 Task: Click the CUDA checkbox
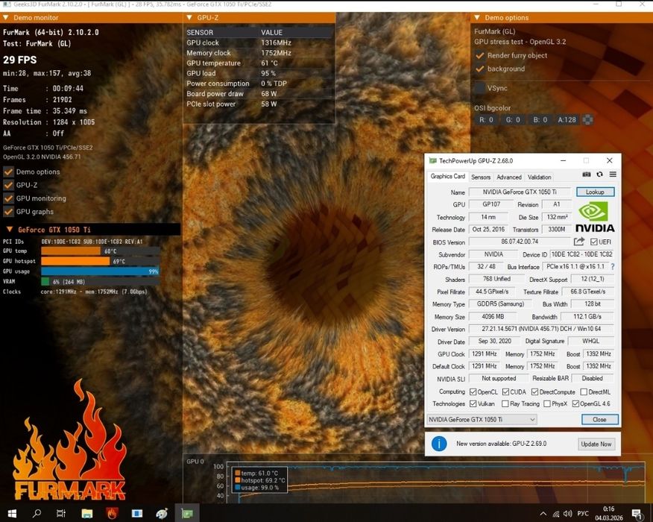point(505,392)
